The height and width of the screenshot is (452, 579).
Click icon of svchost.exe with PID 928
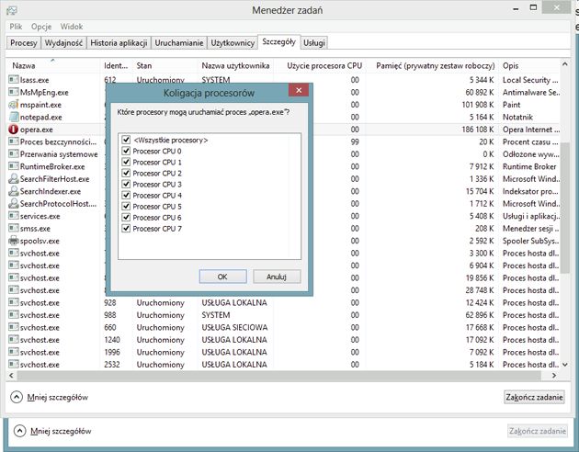tap(14, 302)
